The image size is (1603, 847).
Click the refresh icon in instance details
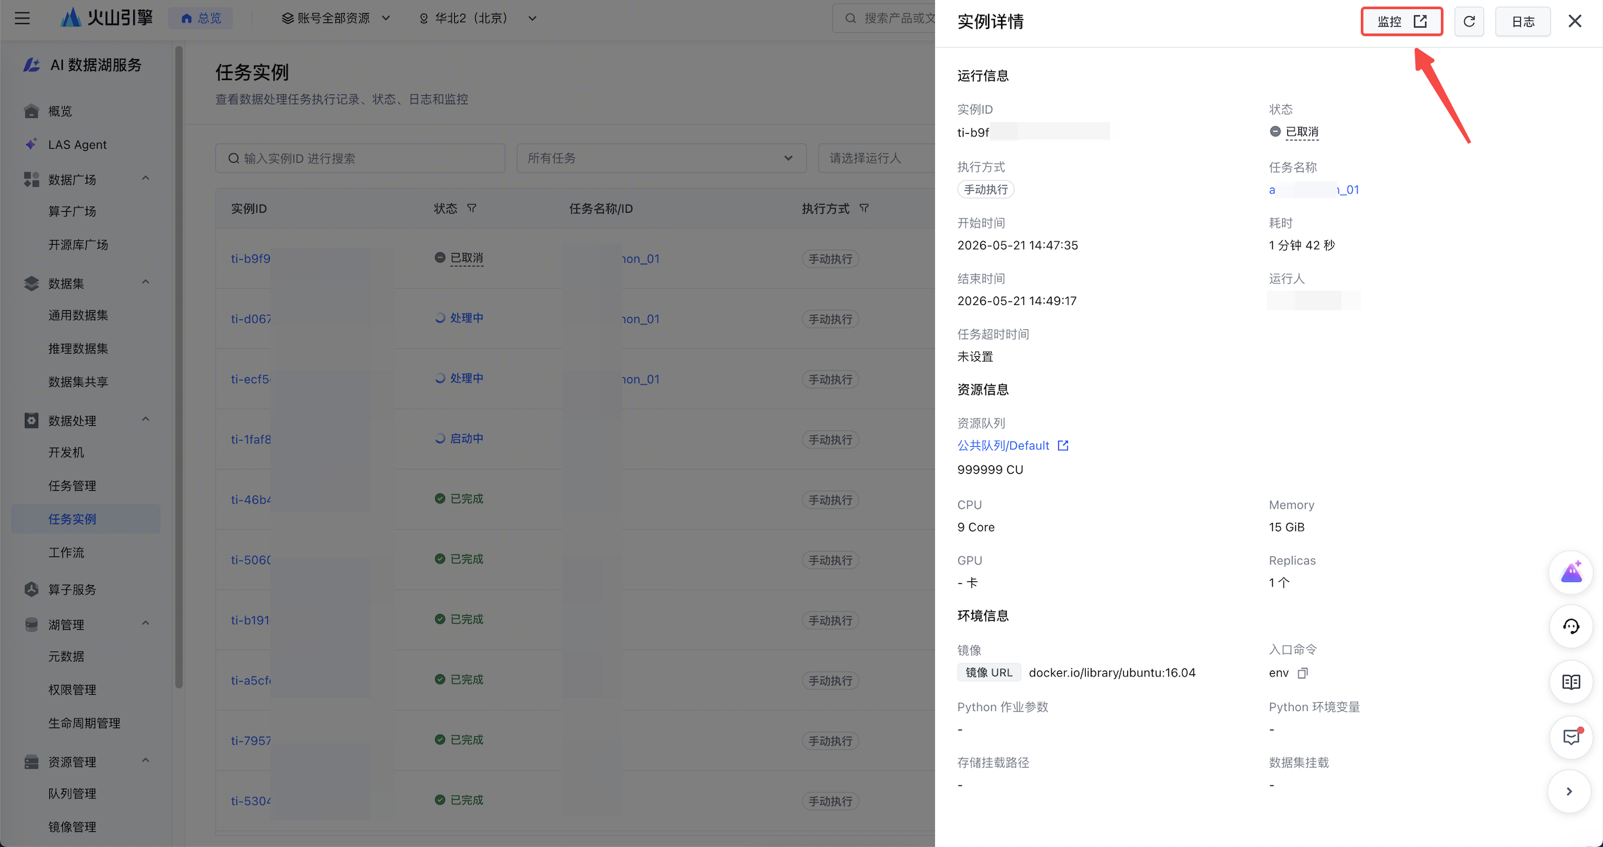coord(1469,22)
